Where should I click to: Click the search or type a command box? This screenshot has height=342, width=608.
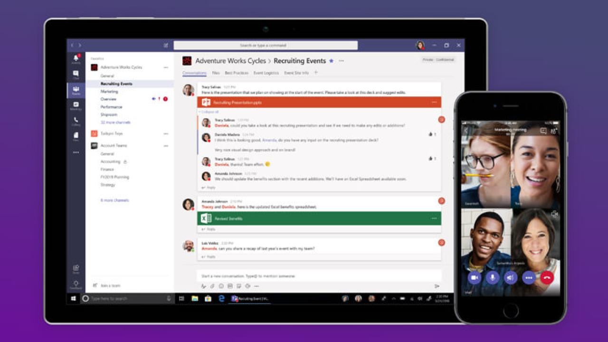click(266, 45)
